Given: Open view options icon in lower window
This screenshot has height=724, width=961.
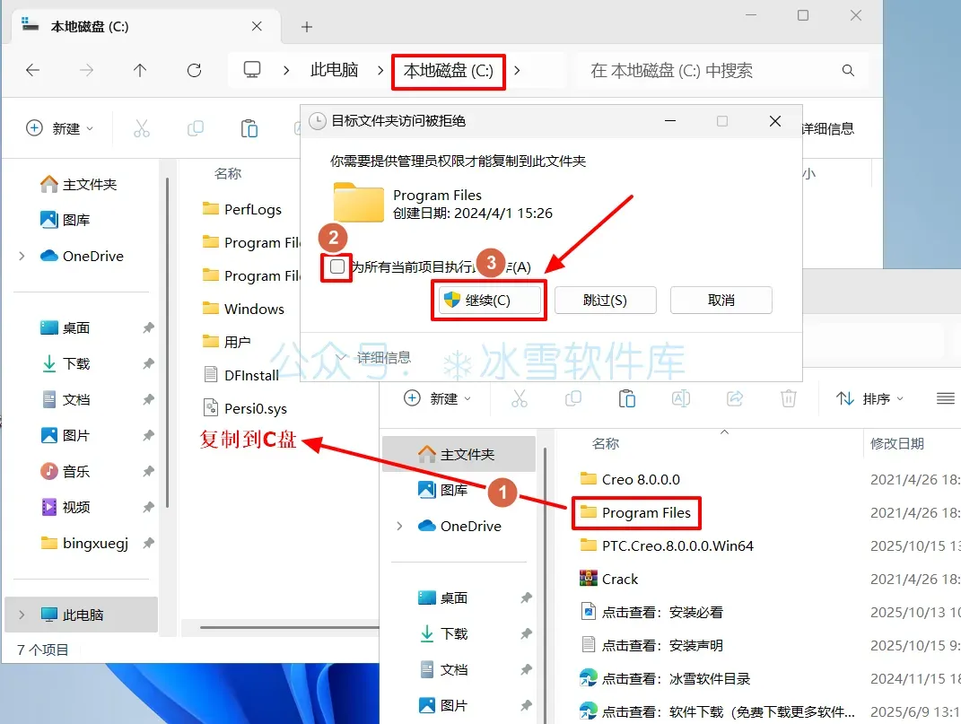Looking at the screenshot, I should (946, 398).
